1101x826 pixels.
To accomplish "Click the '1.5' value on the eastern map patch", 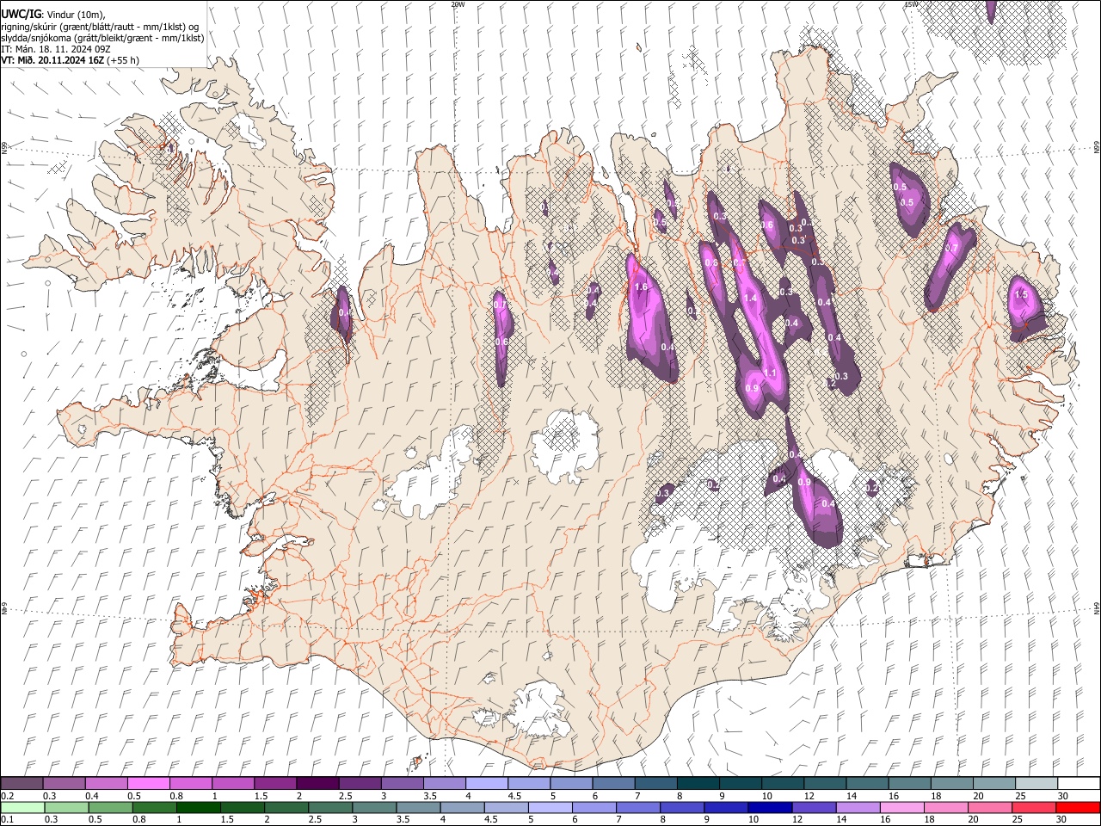I will 1022,295.
